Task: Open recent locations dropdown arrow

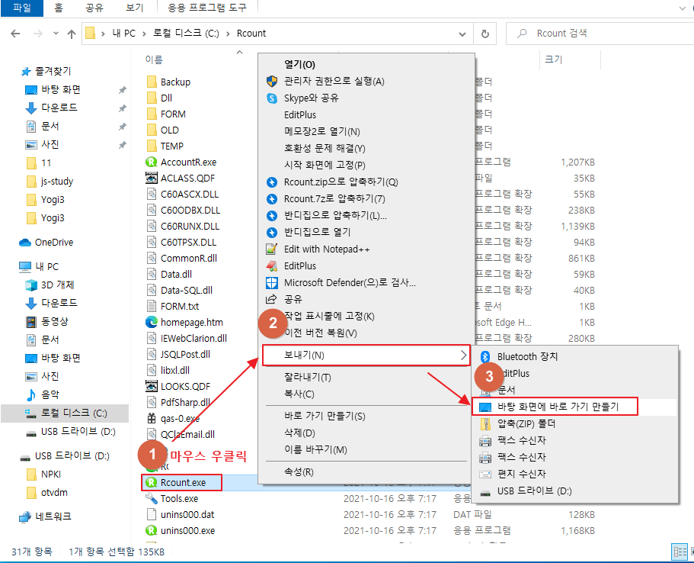Action: pos(56,34)
